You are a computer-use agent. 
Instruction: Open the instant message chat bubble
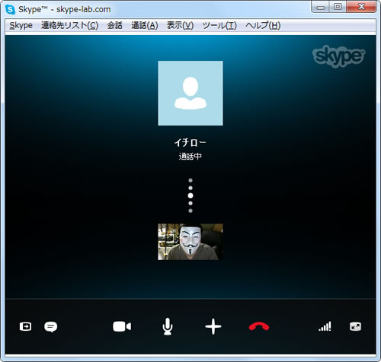(51, 327)
